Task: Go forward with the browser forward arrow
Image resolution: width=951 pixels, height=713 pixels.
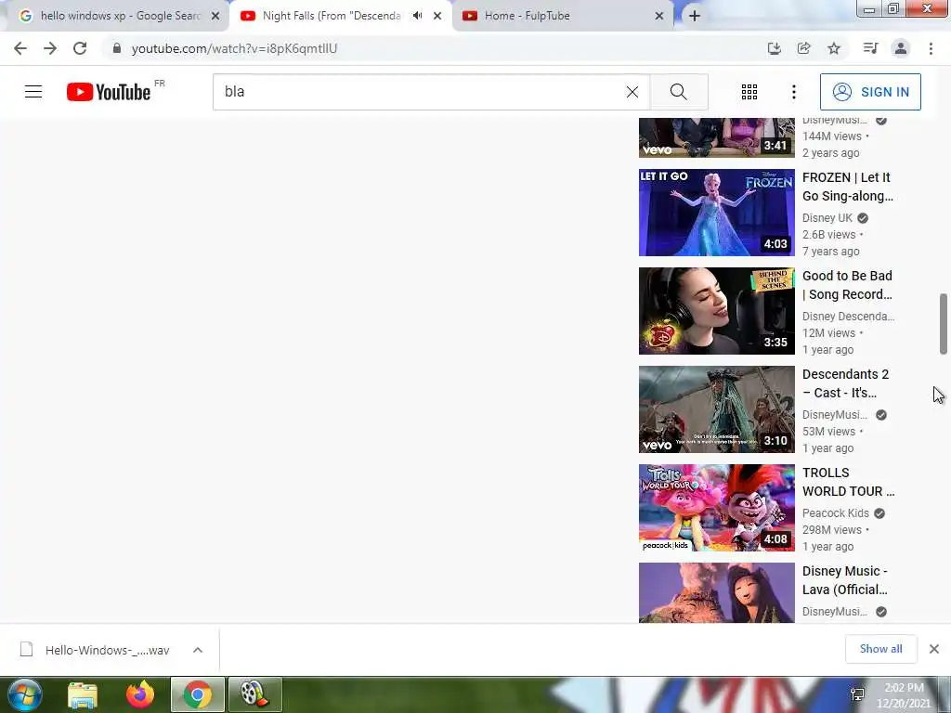Action: 50,48
